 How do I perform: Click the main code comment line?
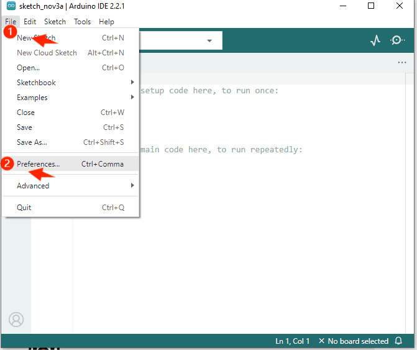(x=221, y=149)
